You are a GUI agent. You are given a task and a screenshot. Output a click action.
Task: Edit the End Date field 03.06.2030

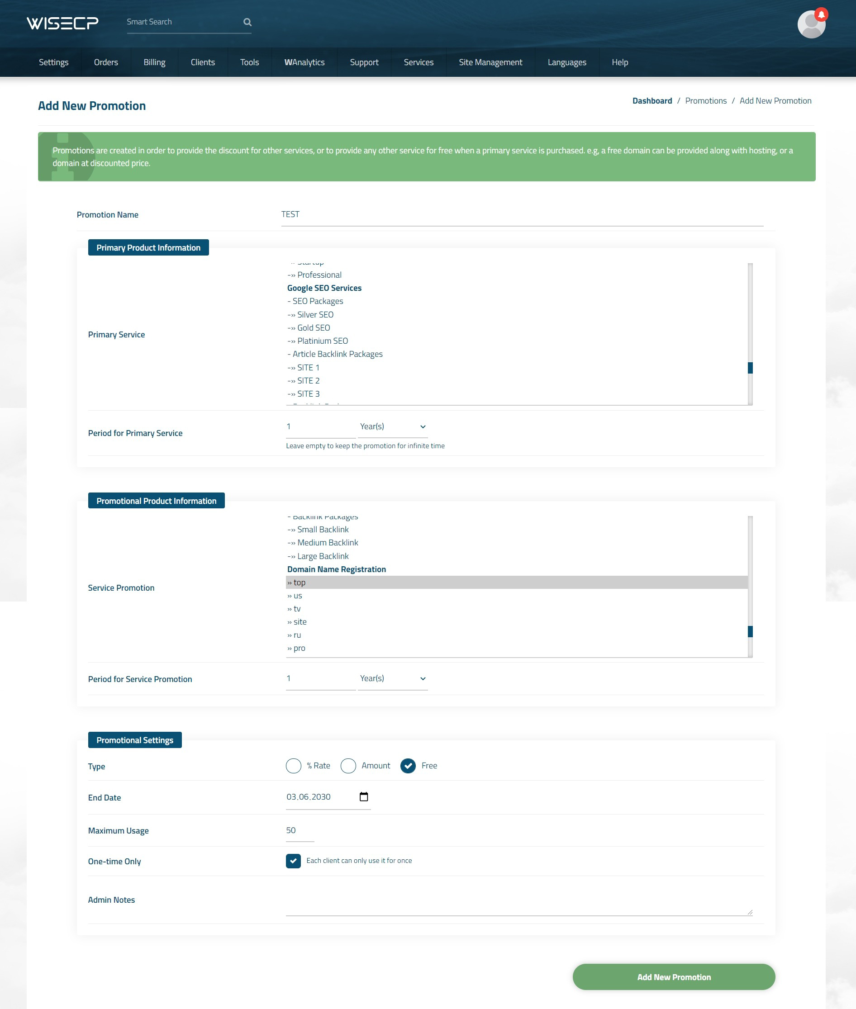[328, 797]
